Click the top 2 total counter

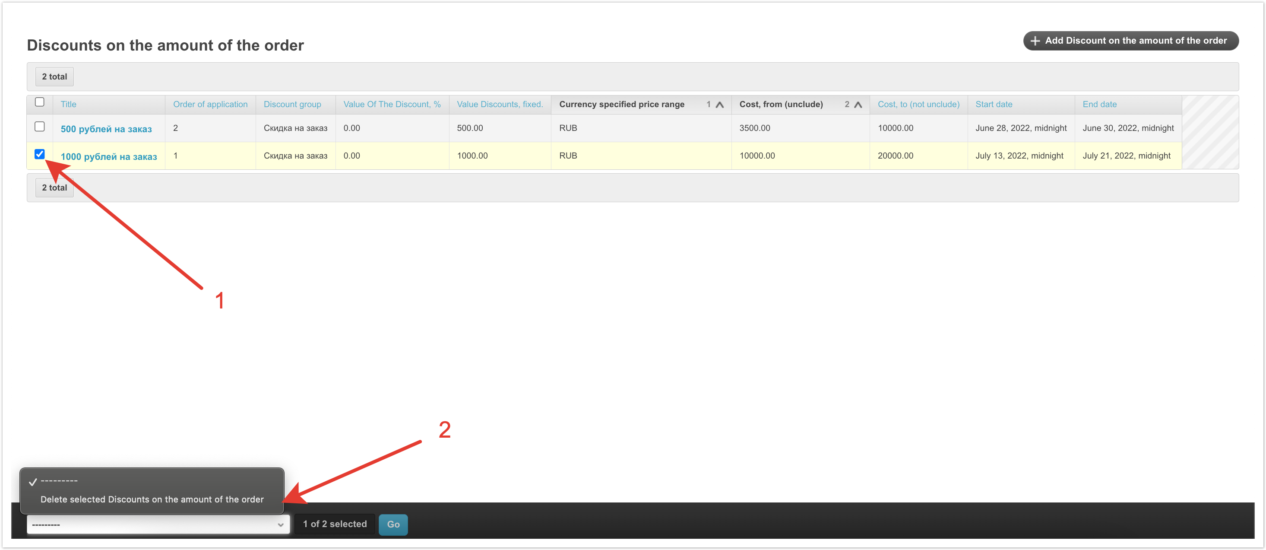[54, 77]
